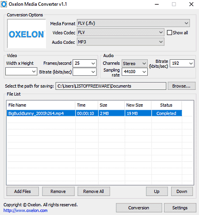
Task: Open the audio Bitrate 192 dropdown
Action: [182, 63]
